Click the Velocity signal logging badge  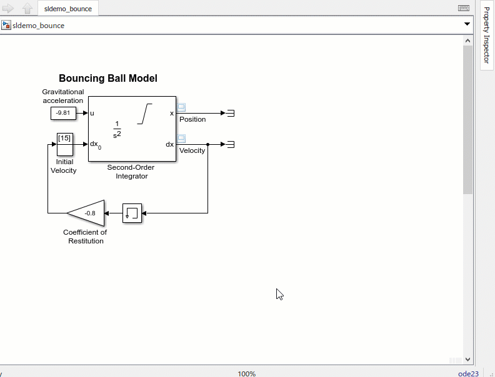coord(181,138)
